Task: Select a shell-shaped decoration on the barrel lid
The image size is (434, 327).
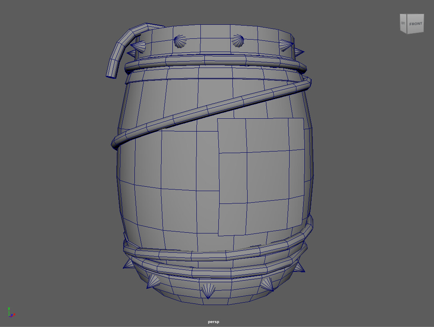Action: [179, 41]
